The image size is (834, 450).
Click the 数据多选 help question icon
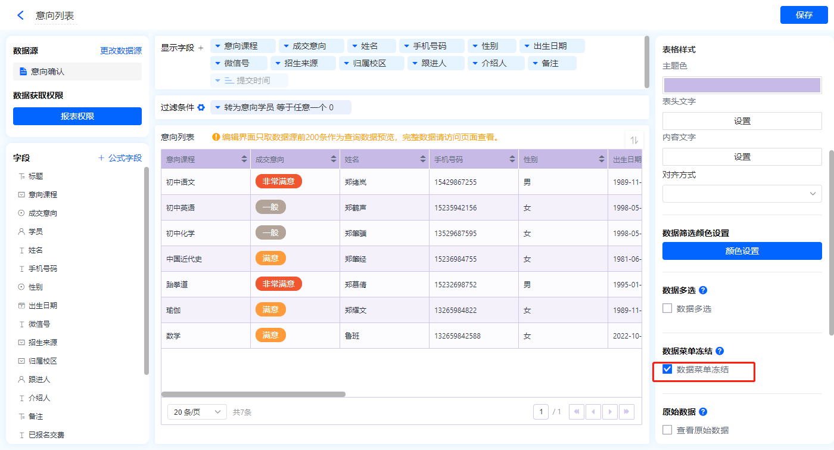pos(703,290)
